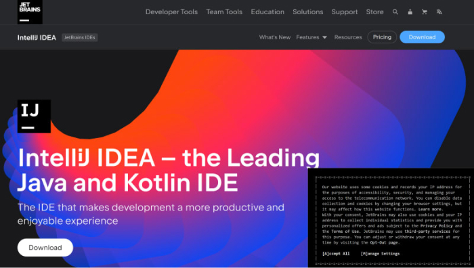Click the hero heading 'IntelliJ IDEA – the Leading'
The height and width of the screenshot is (268, 474).
coord(169,158)
